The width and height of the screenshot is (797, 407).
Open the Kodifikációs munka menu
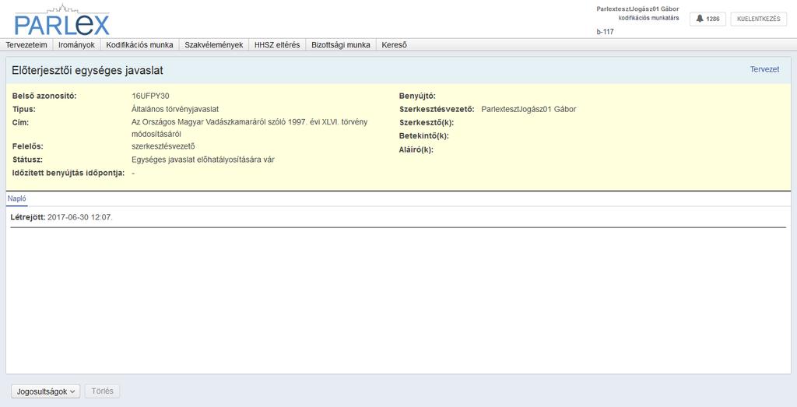(x=140, y=44)
